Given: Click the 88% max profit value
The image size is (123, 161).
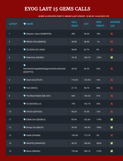Looking at the screenshot, I should click(x=98, y=88).
